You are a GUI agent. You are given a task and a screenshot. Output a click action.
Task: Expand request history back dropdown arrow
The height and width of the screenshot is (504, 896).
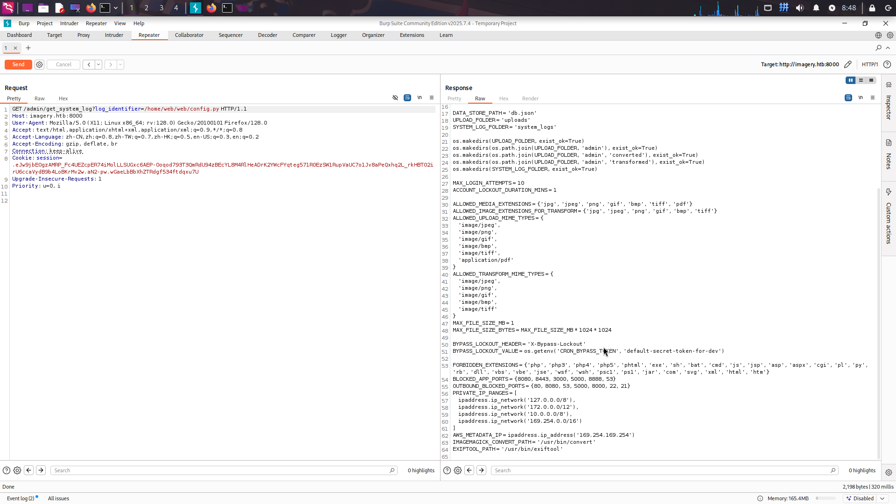98,65
